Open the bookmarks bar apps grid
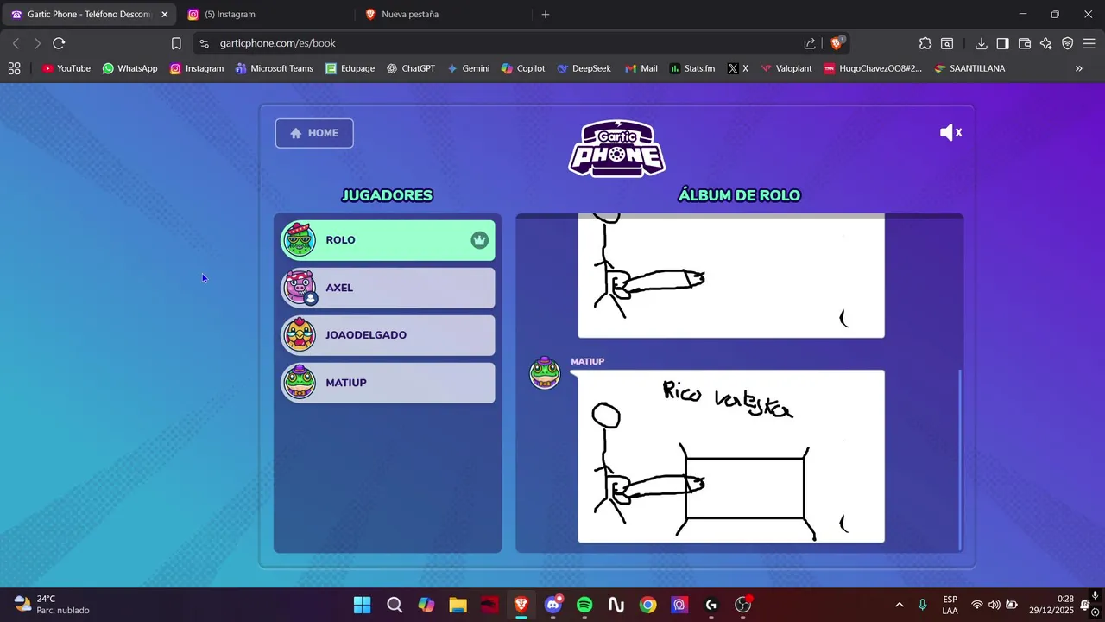This screenshot has height=622, width=1105. 14,68
